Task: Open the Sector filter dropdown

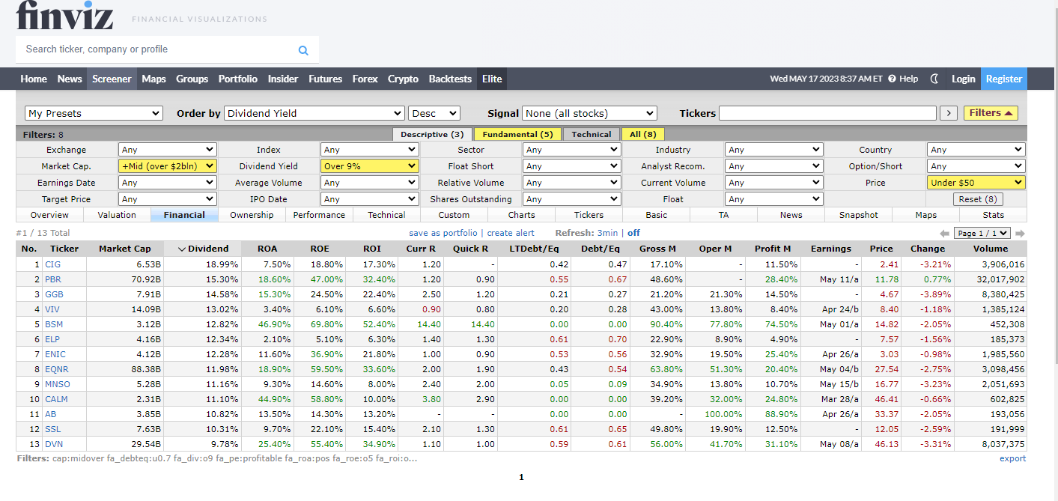Action: pos(572,150)
